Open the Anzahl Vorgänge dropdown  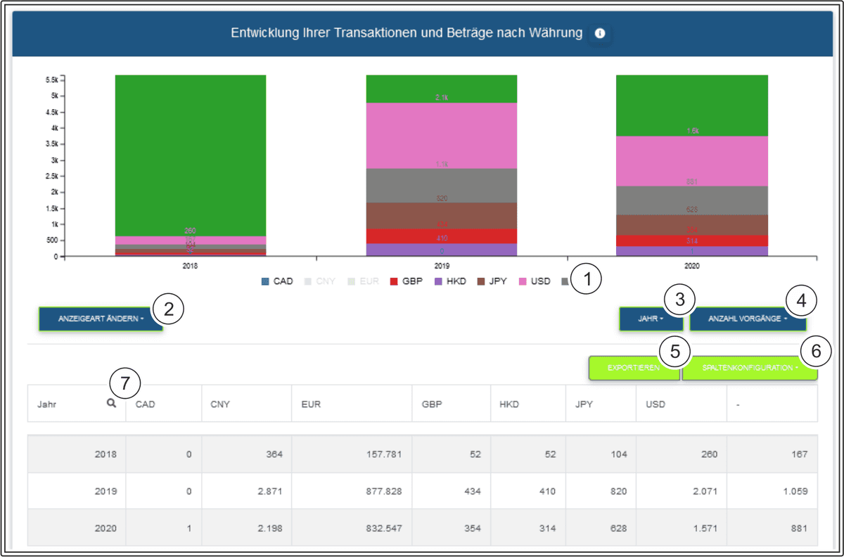click(748, 319)
